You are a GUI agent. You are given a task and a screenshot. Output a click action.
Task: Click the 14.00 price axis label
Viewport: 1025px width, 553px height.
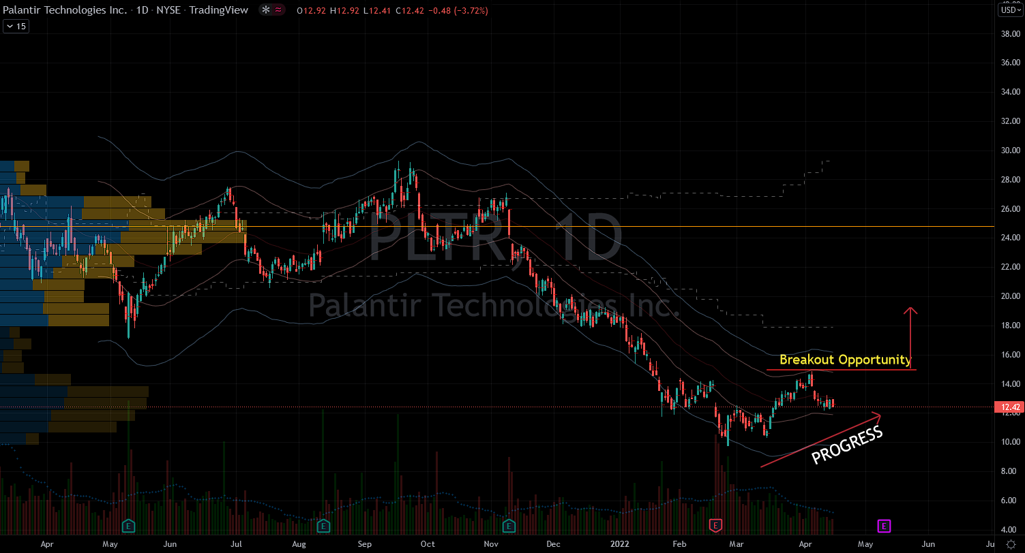1010,384
